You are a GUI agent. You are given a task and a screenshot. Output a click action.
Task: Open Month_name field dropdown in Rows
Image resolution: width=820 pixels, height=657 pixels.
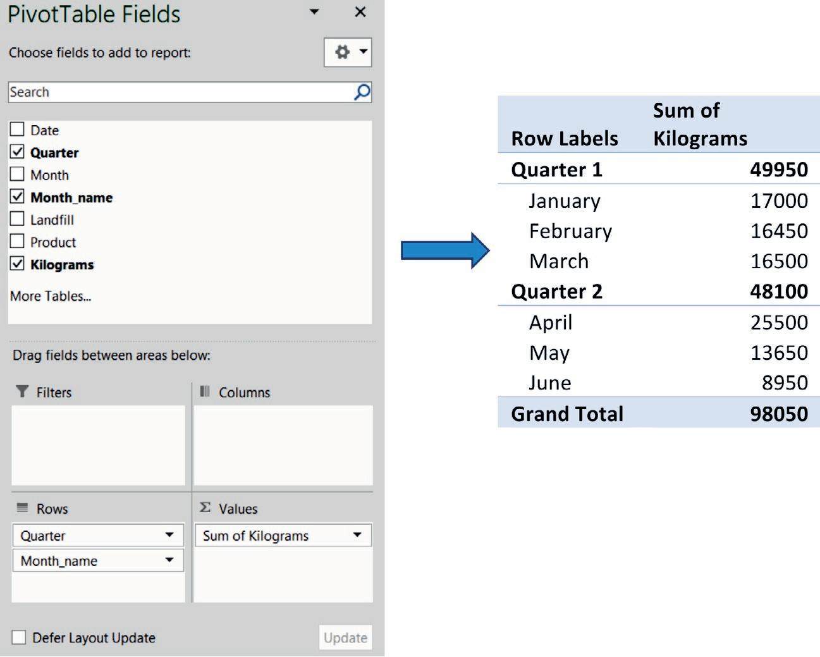[169, 560]
